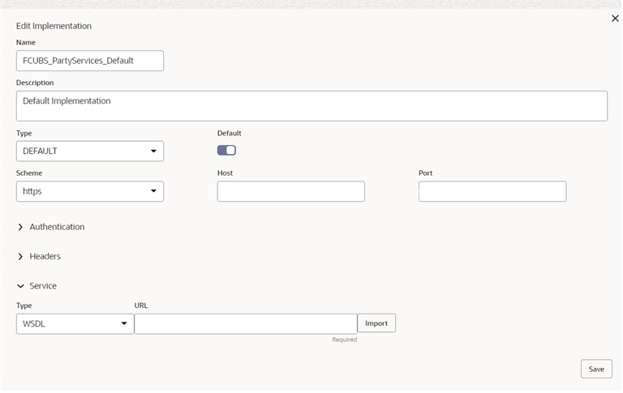Click the Headers section label
The height and width of the screenshot is (393, 623).
point(45,256)
